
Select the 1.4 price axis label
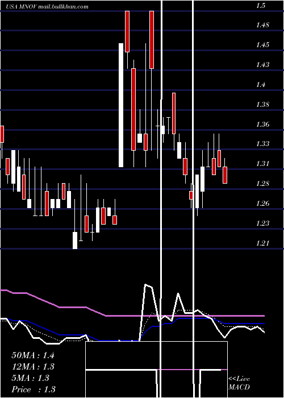pyautogui.click(x=261, y=85)
